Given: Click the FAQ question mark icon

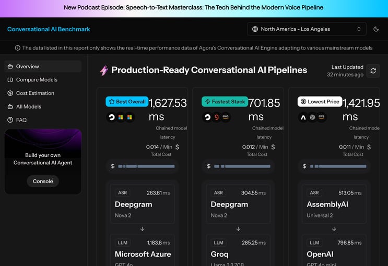Looking at the screenshot, I should [x=10, y=120].
